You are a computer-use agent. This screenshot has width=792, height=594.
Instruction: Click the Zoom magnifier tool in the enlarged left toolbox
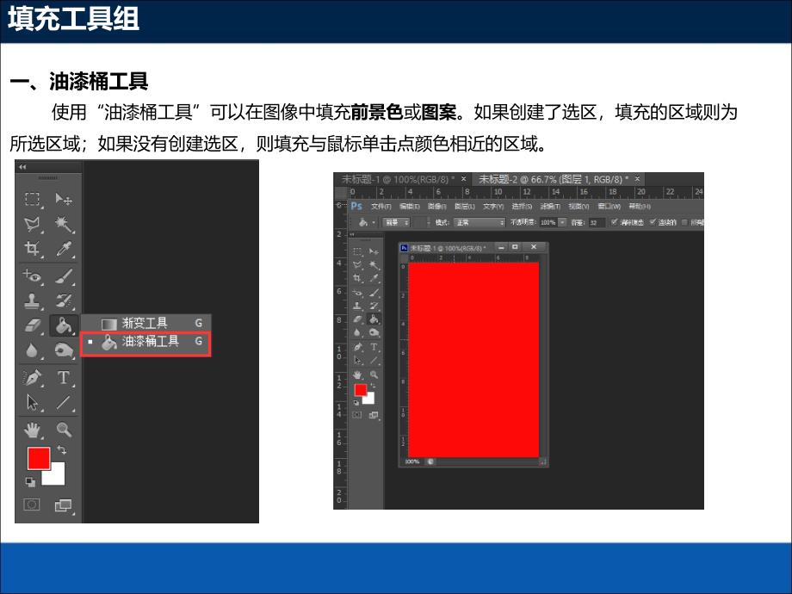tap(64, 429)
